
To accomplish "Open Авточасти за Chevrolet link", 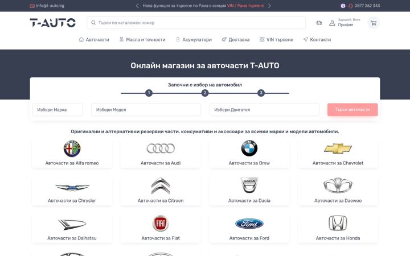I will pyautogui.click(x=338, y=163).
